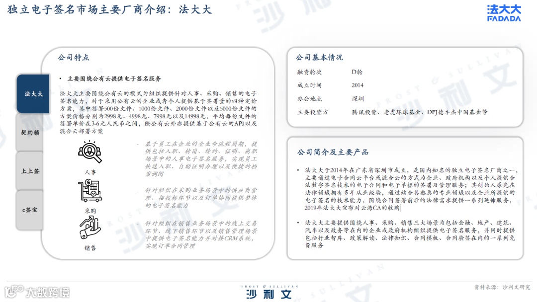Click the 采购 shopping cart icon
The image size is (537, 302).
pyautogui.click(x=89, y=191)
